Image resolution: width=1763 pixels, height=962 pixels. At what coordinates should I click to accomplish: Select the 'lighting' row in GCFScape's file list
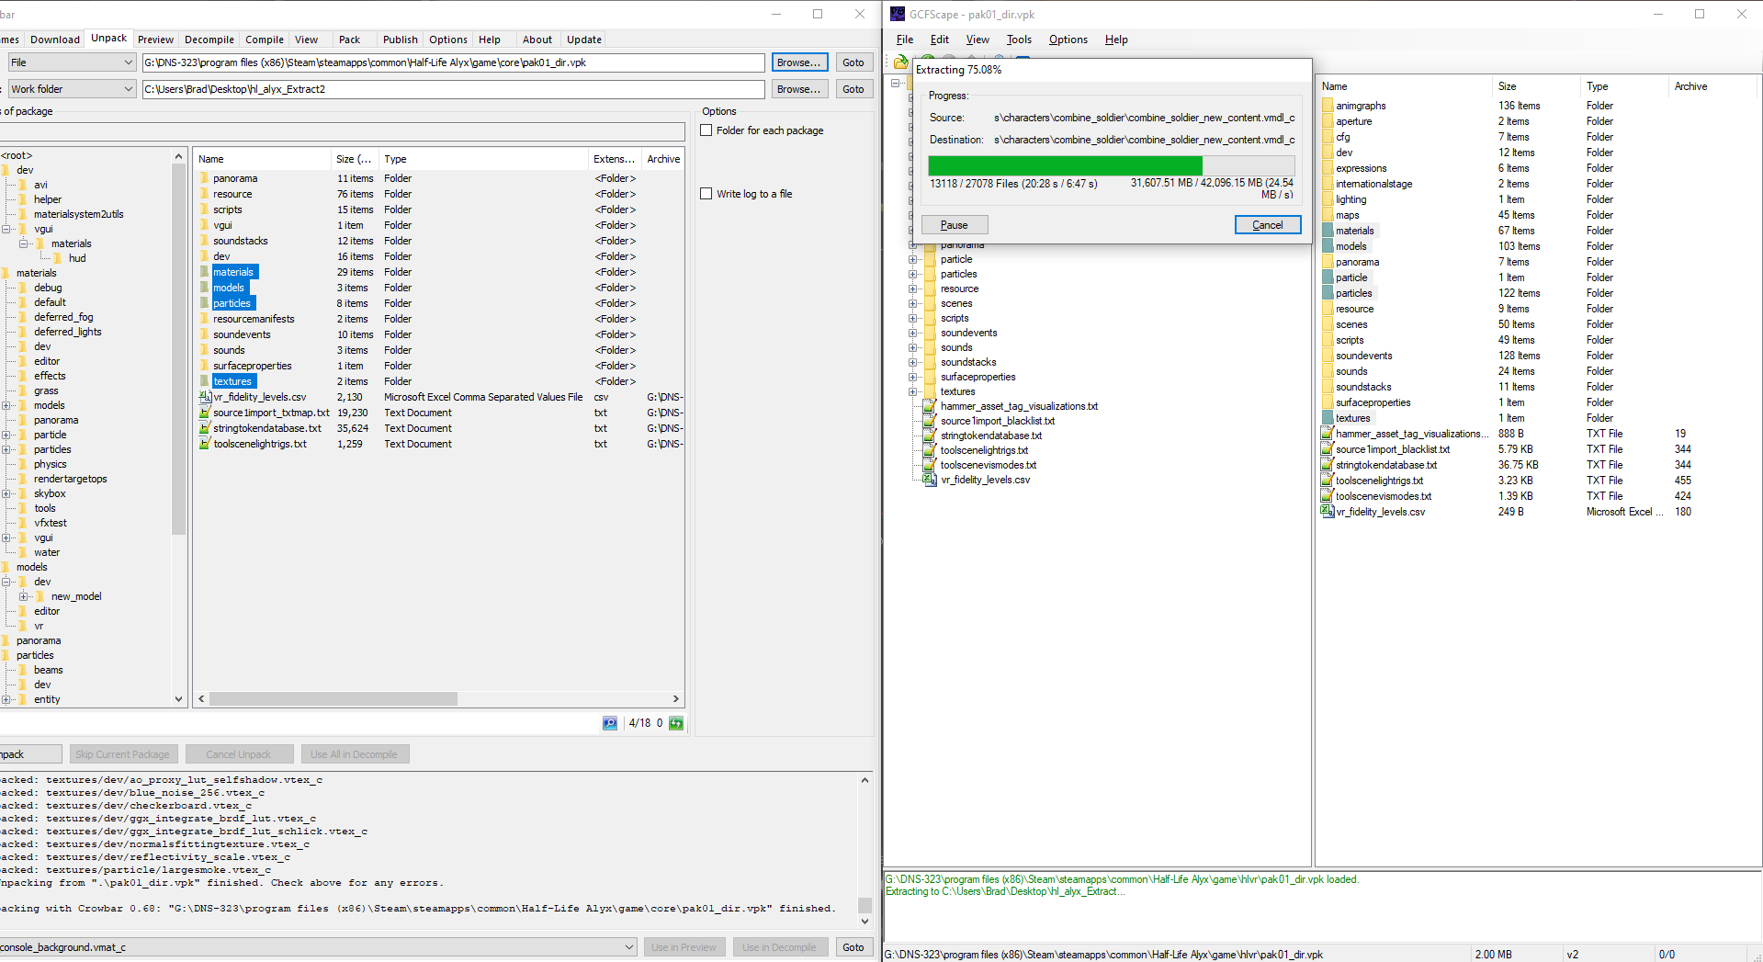[1539, 199]
